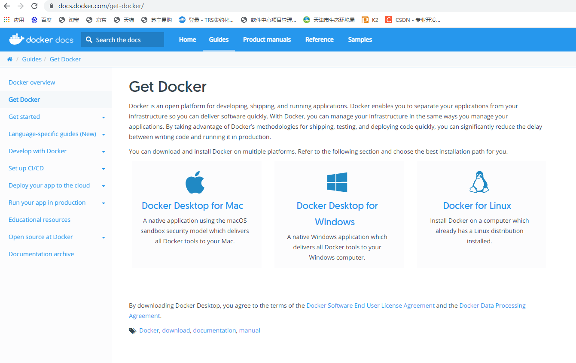Open the 天猫 bookmark
The width and height of the screenshot is (576, 363).
tap(124, 20)
